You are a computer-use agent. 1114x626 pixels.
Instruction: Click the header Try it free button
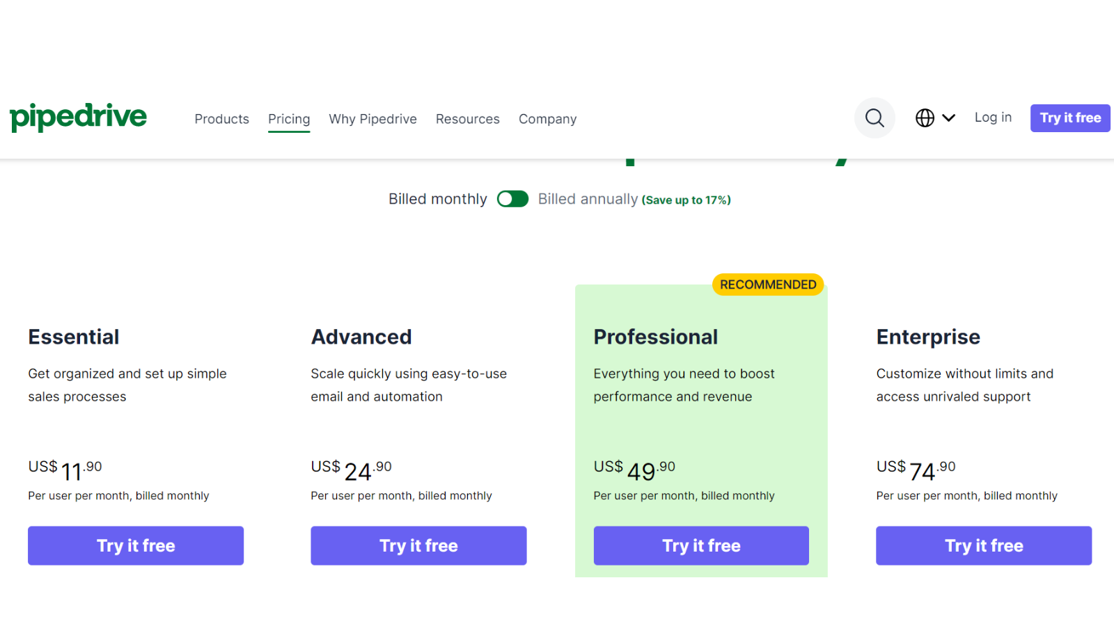(x=1070, y=118)
